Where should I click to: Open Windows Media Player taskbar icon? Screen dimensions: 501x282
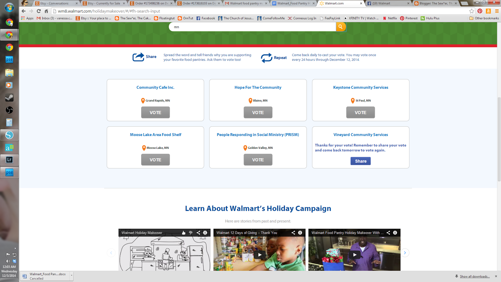[x=9, y=85]
